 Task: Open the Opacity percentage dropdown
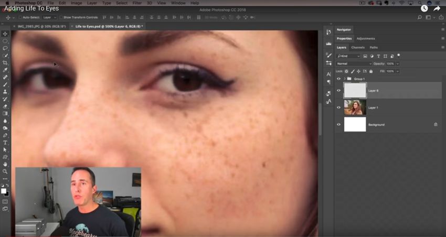pos(397,63)
